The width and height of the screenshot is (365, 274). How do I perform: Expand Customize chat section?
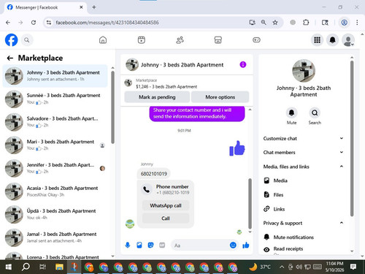coord(303,138)
